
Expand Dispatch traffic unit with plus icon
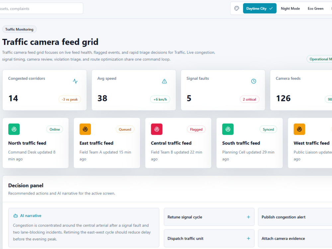(248, 238)
